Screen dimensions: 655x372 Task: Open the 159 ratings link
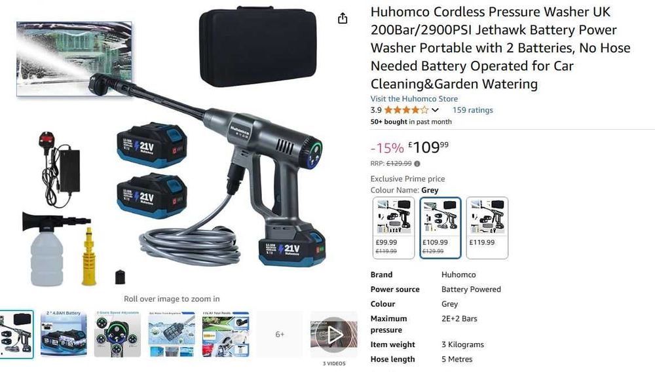coord(472,110)
